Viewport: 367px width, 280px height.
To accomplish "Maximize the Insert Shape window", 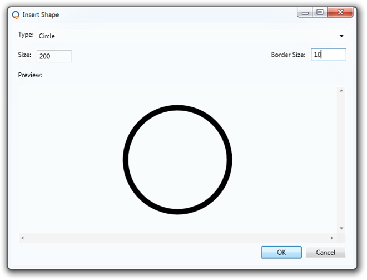I will pos(320,12).
